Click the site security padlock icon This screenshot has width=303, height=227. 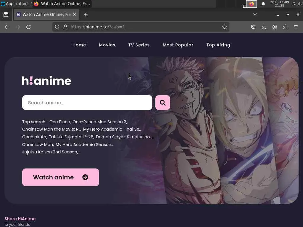pyautogui.click(x=65, y=27)
